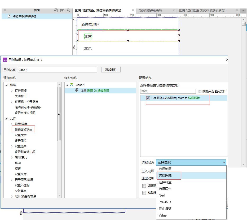Click the search magnifier icon in Pages panel
The height and width of the screenshot is (220, 247).
pyautogui.click(x=68, y=10)
